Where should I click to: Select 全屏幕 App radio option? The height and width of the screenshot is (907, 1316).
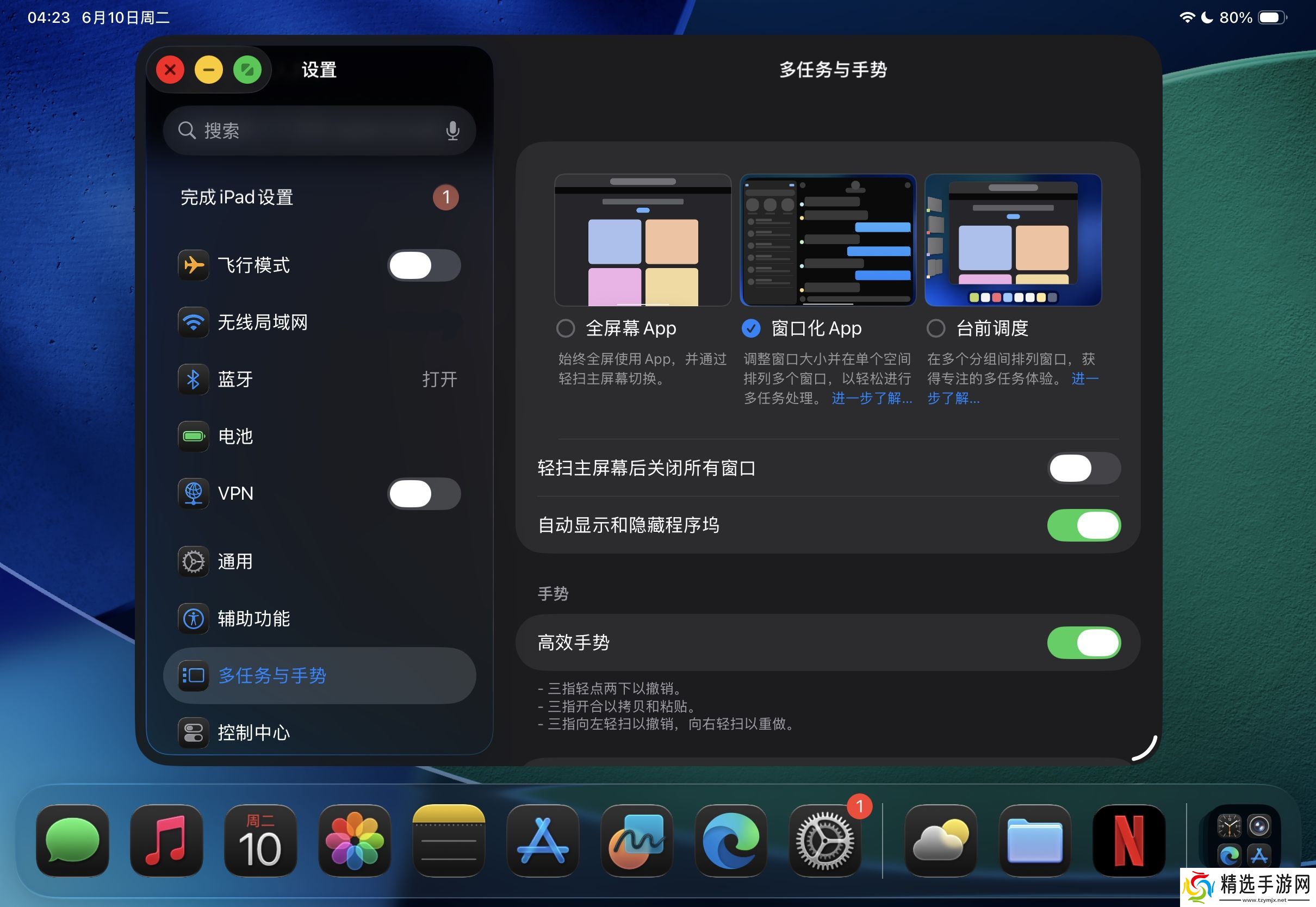(x=566, y=328)
